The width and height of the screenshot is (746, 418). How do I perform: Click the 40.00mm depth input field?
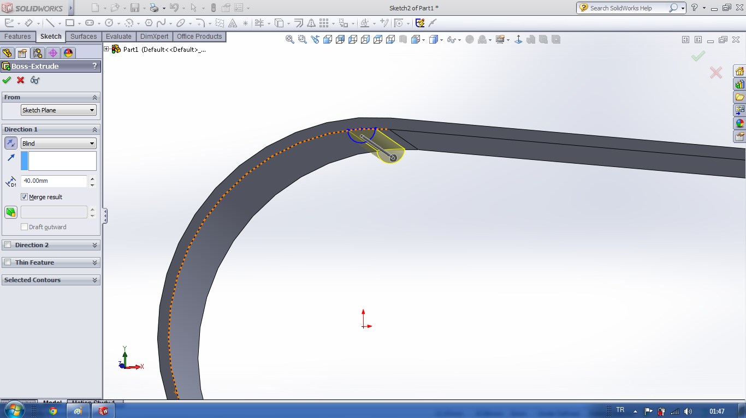click(x=54, y=181)
